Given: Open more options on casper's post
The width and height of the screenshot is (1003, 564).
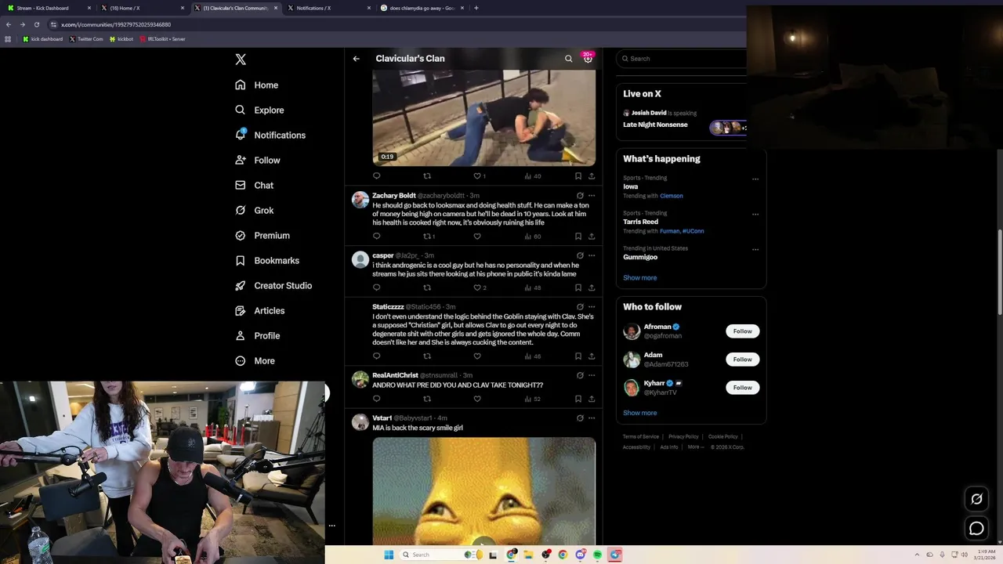Looking at the screenshot, I should [592, 255].
